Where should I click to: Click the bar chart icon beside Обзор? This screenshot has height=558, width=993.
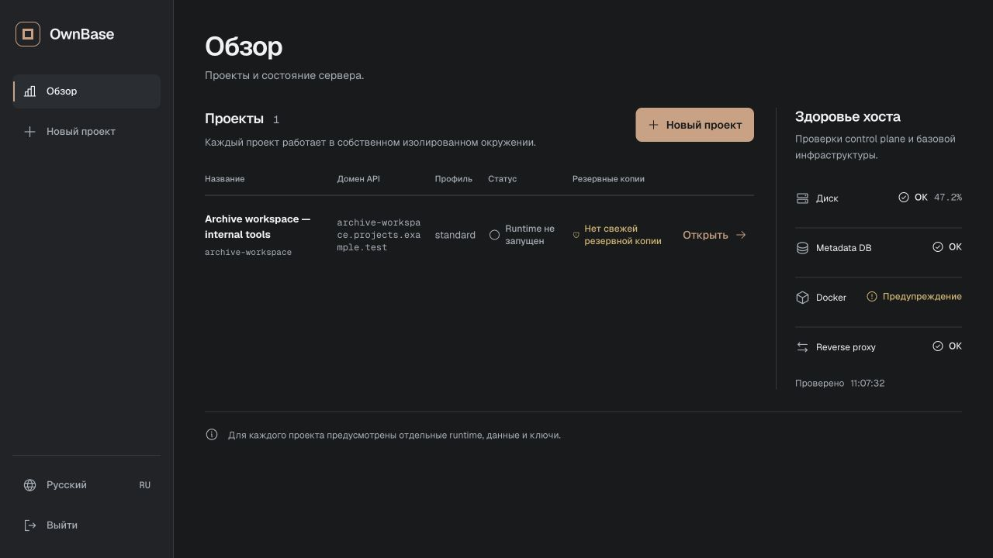pyautogui.click(x=29, y=91)
